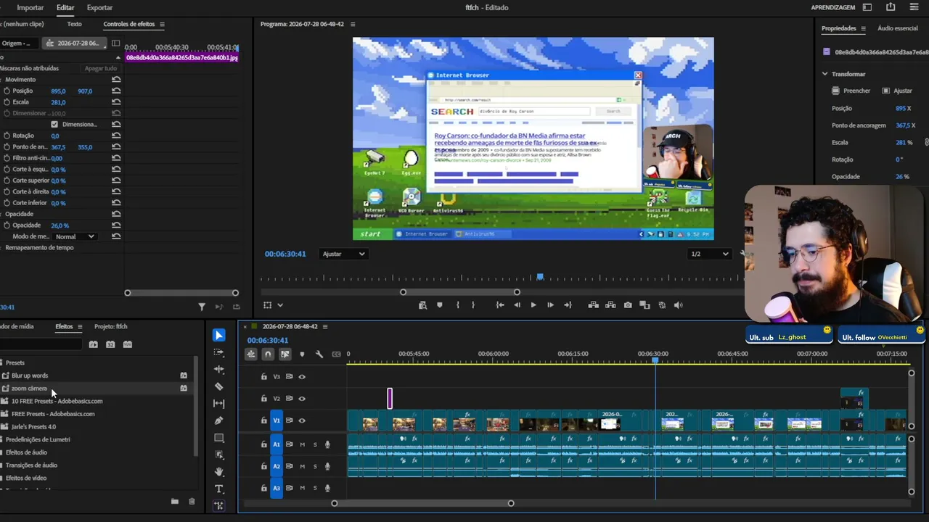Choose the Rectangle shape tool
The image size is (929, 522).
(218, 438)
